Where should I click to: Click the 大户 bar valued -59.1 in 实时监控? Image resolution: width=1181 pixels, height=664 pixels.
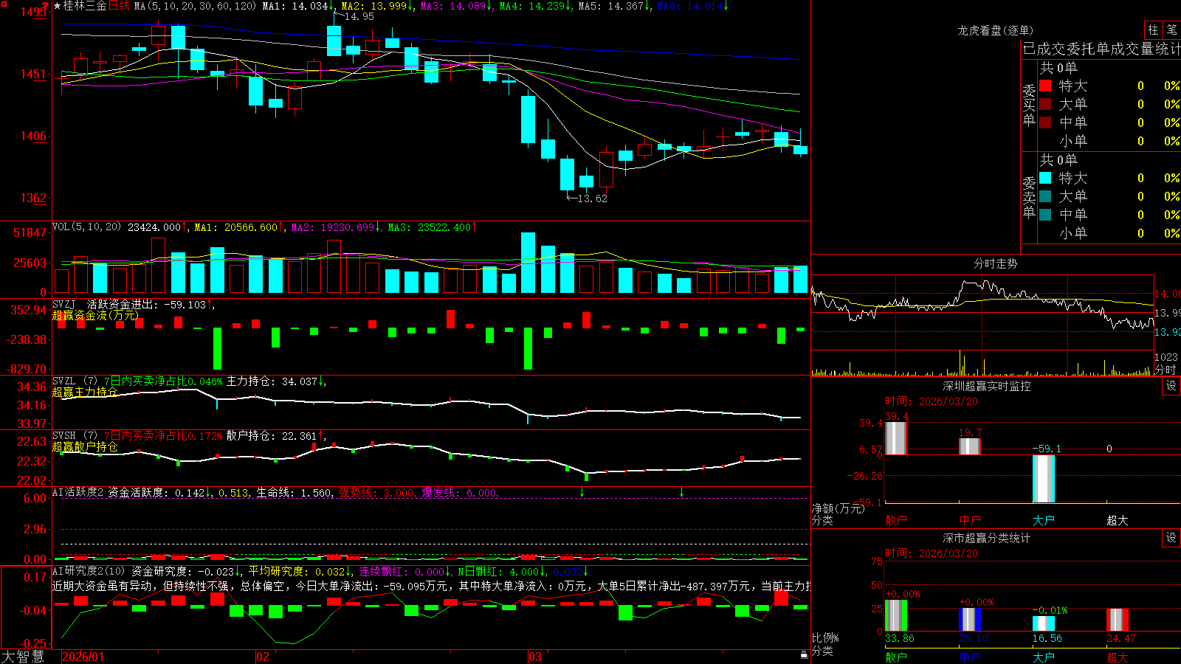coord(1043,479)
